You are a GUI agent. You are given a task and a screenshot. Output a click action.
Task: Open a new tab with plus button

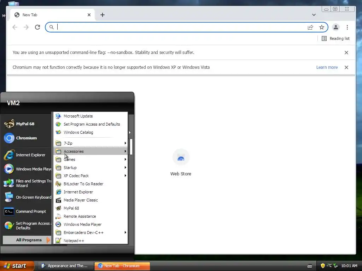[x=103, y=15]
